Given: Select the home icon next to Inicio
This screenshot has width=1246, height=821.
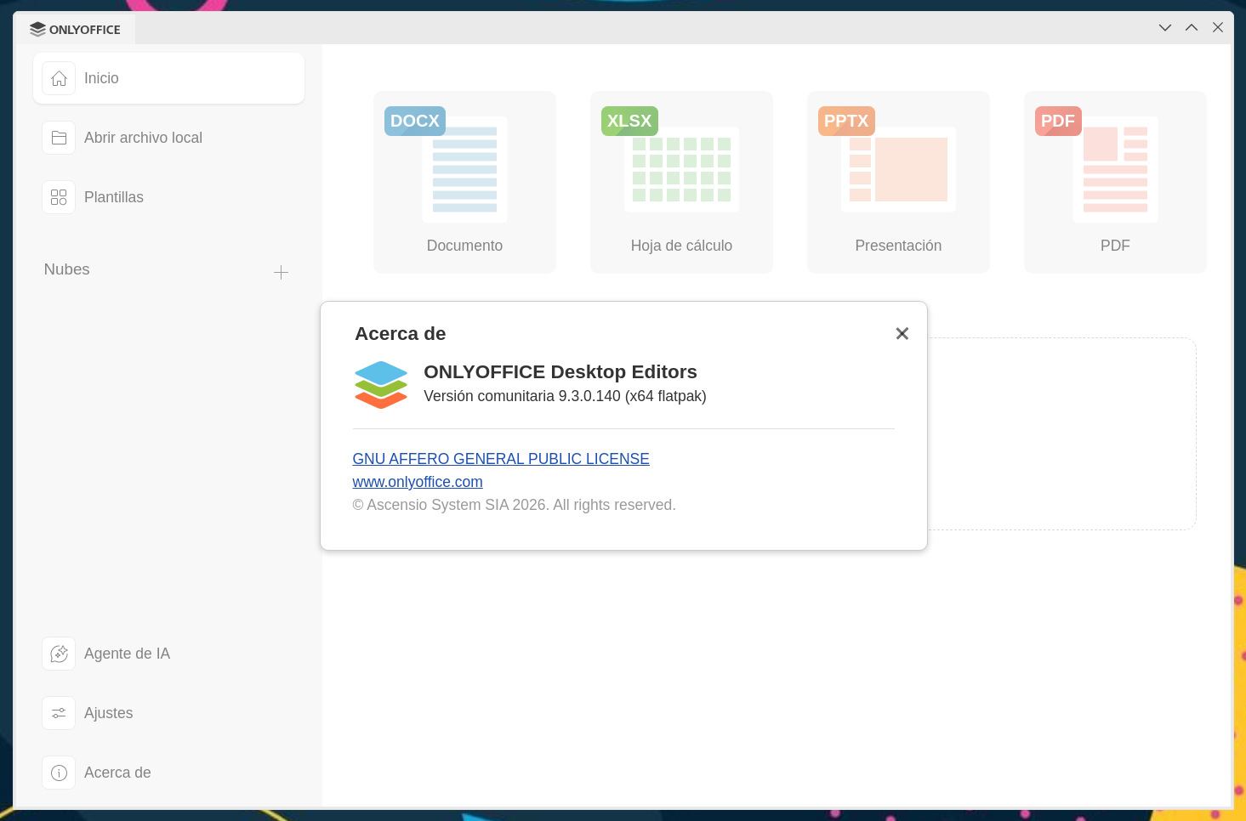Looking at the screenshot, I should (58, 77).
